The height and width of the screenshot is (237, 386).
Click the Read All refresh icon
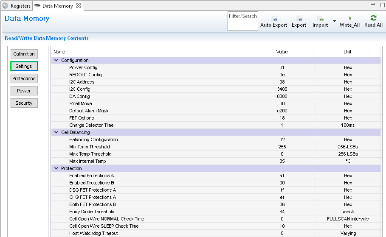click(x=373, y=18)
